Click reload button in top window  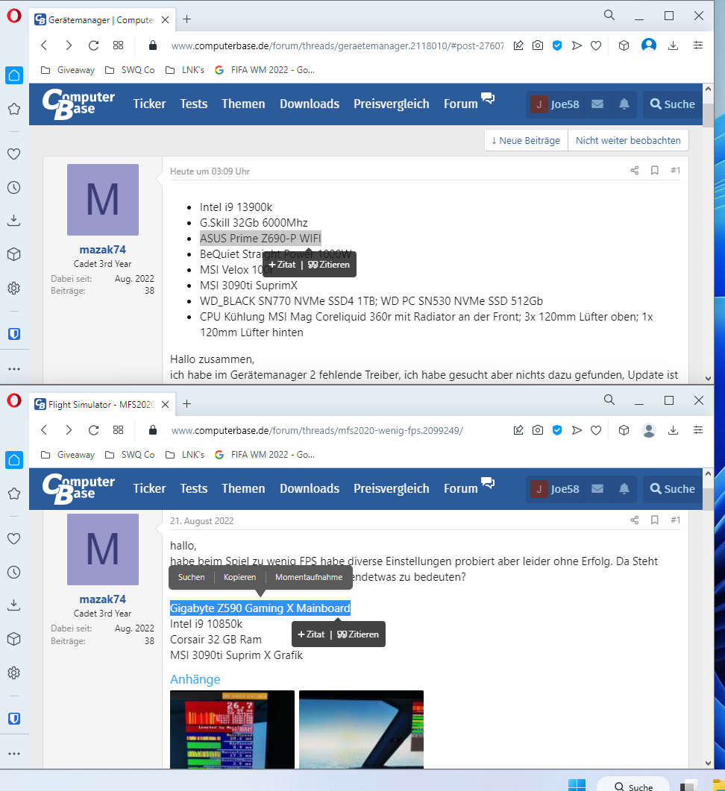point(93,45)
